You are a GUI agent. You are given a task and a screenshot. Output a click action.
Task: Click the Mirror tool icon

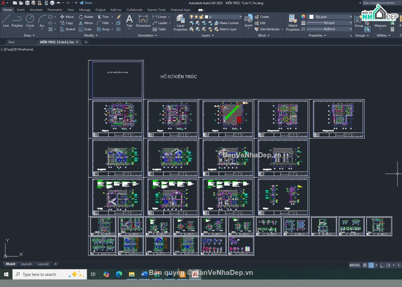click(x=81, y=23)
